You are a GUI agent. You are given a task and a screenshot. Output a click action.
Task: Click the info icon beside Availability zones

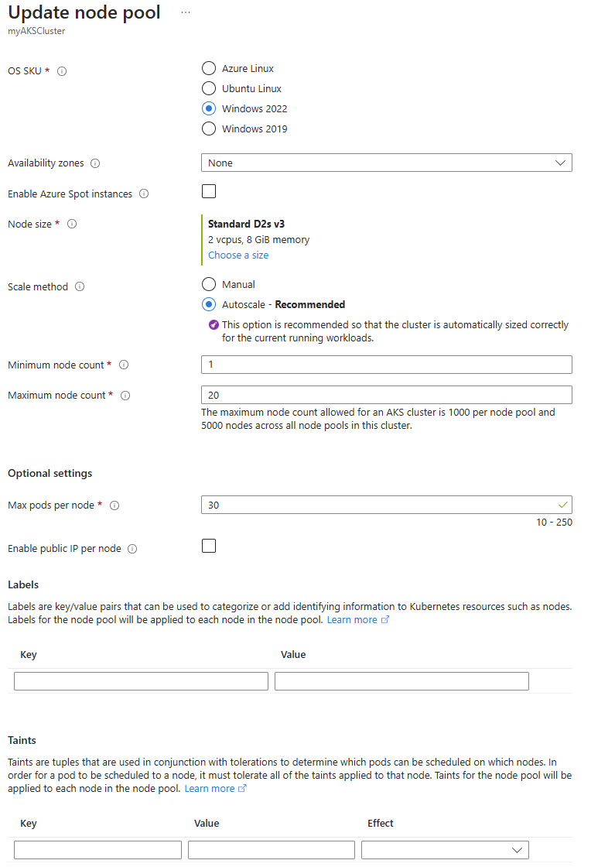(x=95, y=163)
